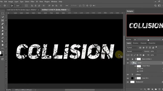Image resolution: width=163 pixels, height=91 pixels.
Task: Click the Create new group folder icon
Action: click(x=156, y=89)
